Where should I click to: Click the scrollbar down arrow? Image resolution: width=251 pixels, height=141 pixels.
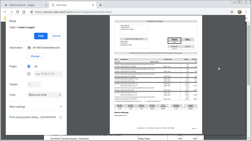(249, 138)
